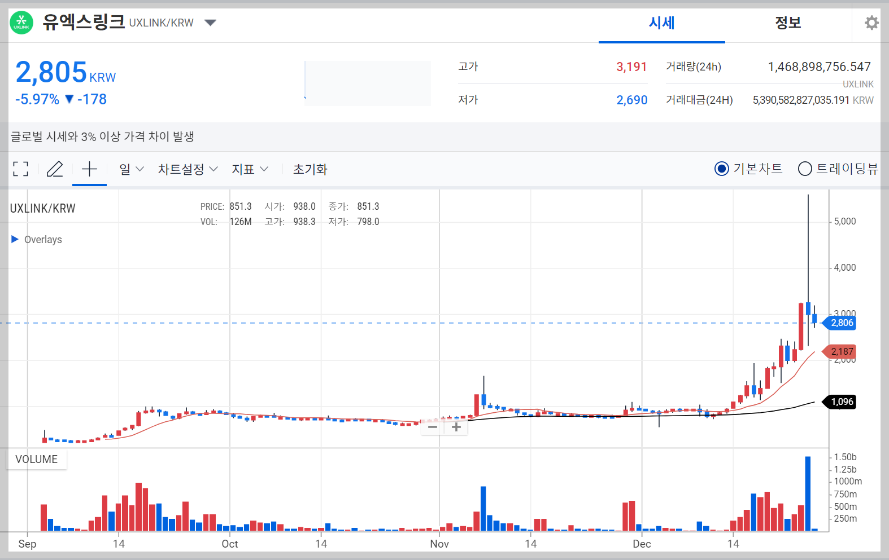Select the 기본차트 radio button
889x560 pixels.
(722, 169)
